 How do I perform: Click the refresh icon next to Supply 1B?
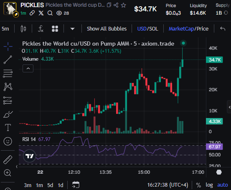pyautogui.click(x=226, y=13)
